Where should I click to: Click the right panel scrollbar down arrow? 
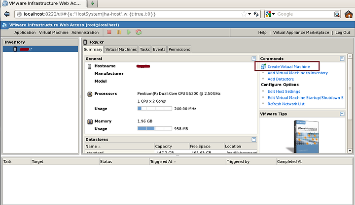[x=350, y=150]
